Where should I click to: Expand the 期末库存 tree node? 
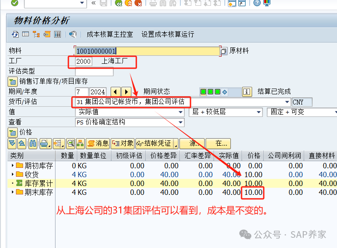[13, 192]
